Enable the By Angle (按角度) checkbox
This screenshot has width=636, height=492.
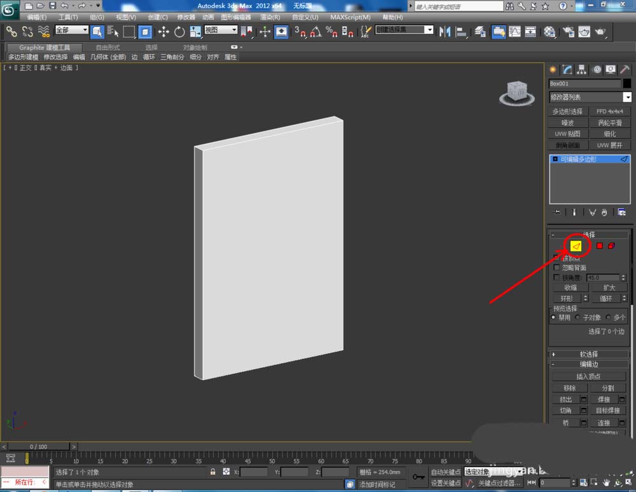pyautogui.click(x=556, y=278)
